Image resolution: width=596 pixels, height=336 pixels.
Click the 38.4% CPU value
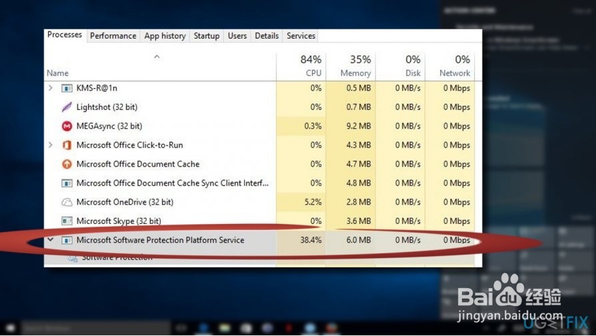(311, 240)
